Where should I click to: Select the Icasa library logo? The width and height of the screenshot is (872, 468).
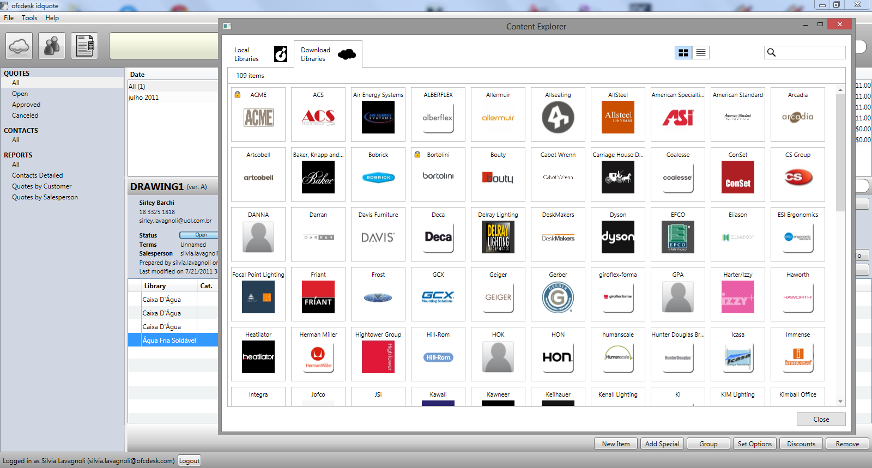738,357
